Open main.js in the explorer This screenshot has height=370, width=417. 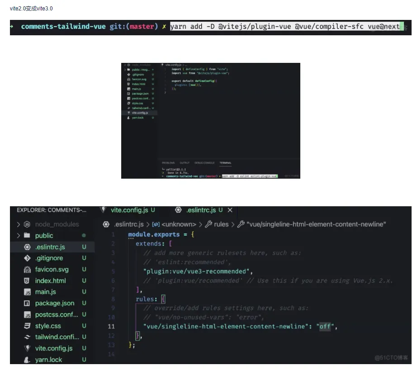click(x=46, y=292)
